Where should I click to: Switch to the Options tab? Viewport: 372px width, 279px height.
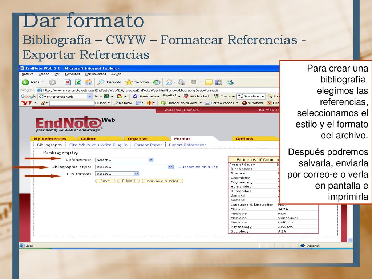click(x=244, y=138)
